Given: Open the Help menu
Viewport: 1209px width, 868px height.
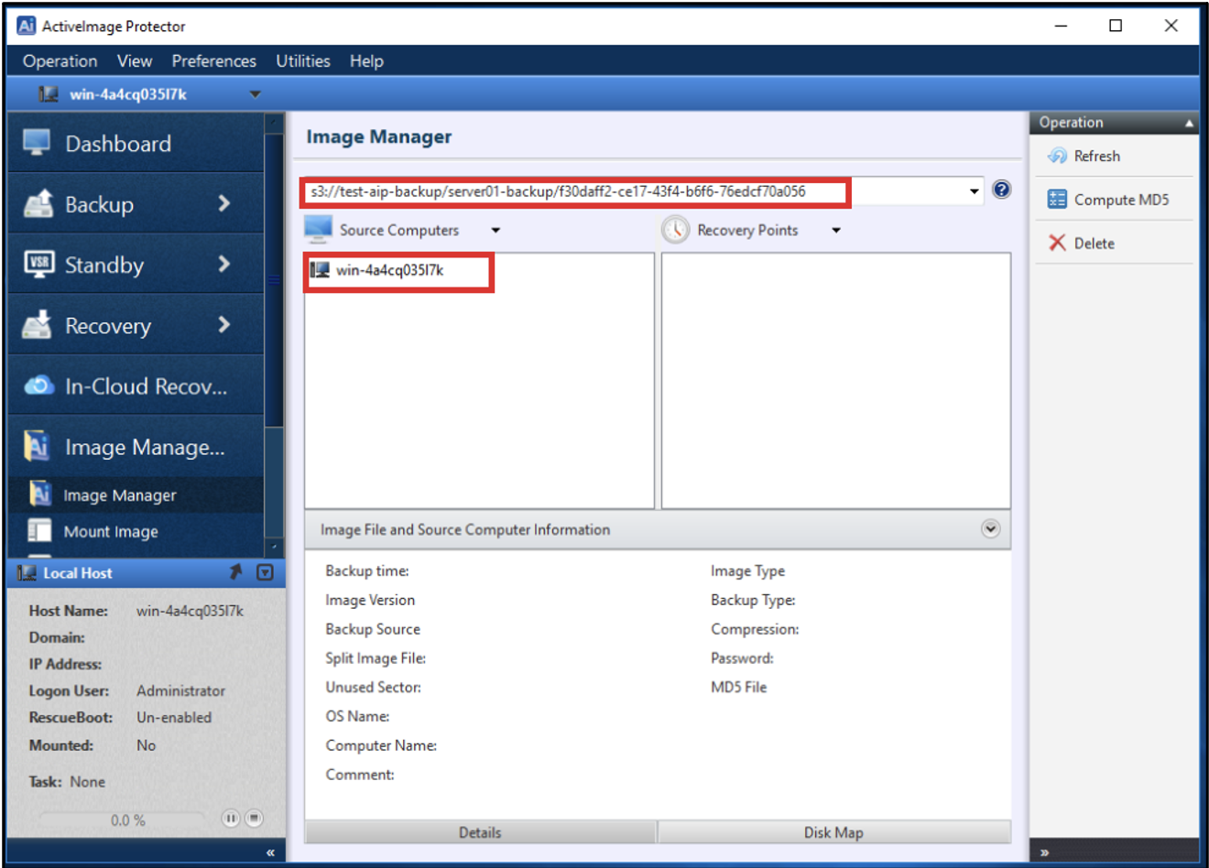Looking at the screenshot, I should [x=366, y=61].
